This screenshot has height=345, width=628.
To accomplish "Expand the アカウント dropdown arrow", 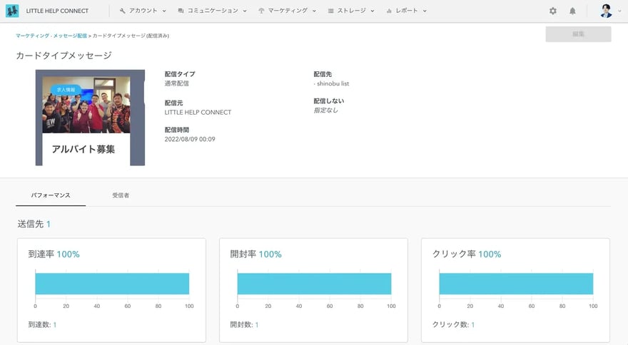I will (164, 11).
